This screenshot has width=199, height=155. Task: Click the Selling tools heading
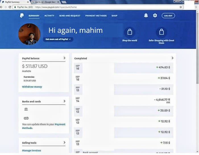click(29, 143)
